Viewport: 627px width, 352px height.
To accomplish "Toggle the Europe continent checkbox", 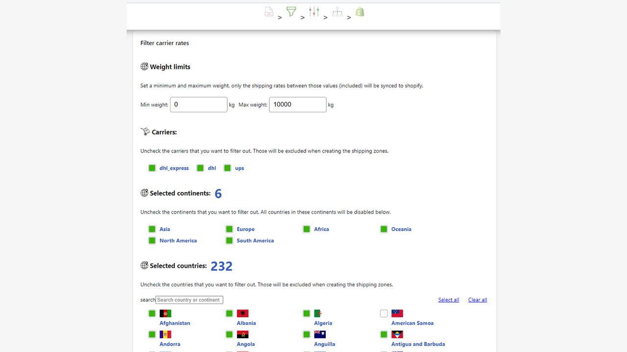I will [x=229, y=229].
